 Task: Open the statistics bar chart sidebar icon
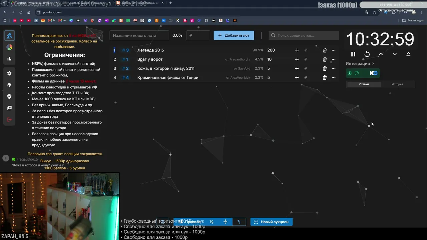pos(9,59)
